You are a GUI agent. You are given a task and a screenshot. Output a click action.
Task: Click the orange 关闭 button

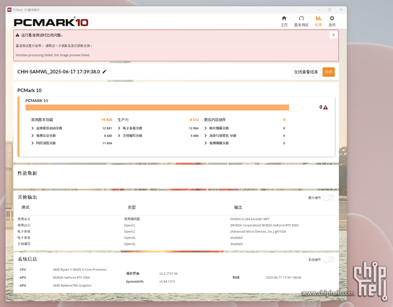(x=328, y=72)
